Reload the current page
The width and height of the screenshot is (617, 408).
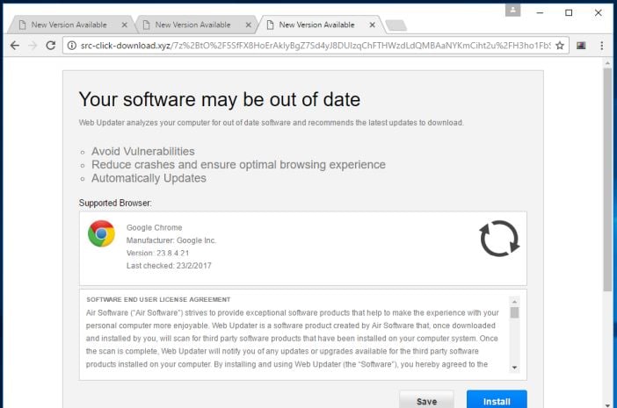[x=52, y=45]
